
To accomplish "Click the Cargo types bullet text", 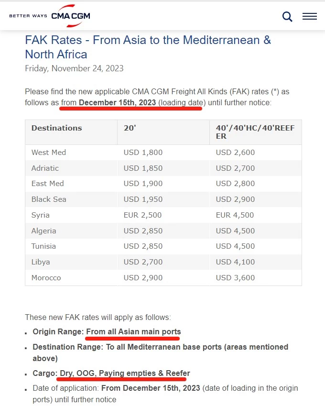I will pos(111,373).
